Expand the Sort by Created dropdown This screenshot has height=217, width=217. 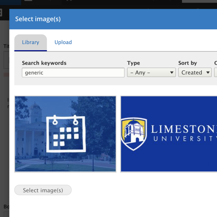point(195,72)
